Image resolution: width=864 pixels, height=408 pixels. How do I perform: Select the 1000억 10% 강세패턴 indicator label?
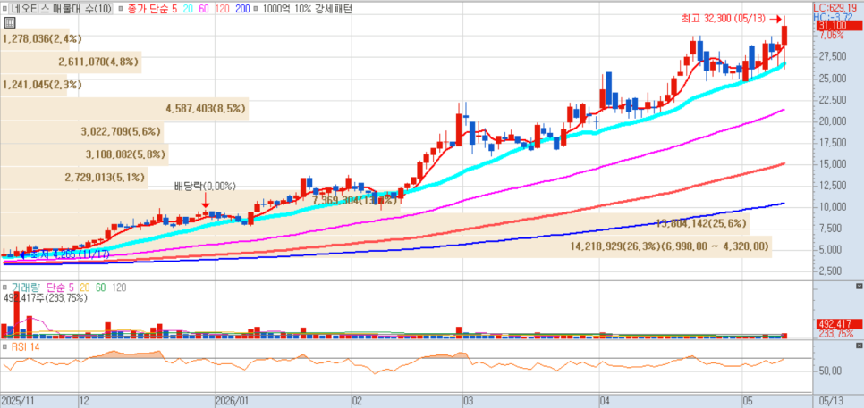308,8
